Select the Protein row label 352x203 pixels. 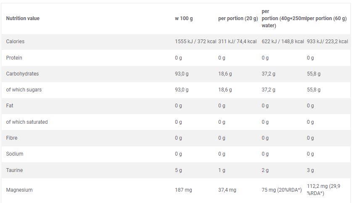[x=14, y=58]
